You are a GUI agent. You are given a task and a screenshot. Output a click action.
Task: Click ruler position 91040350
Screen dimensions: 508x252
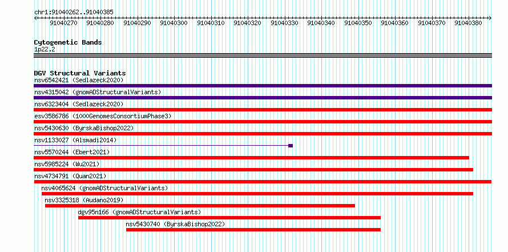pyautogui.click(x=358, y=23)
